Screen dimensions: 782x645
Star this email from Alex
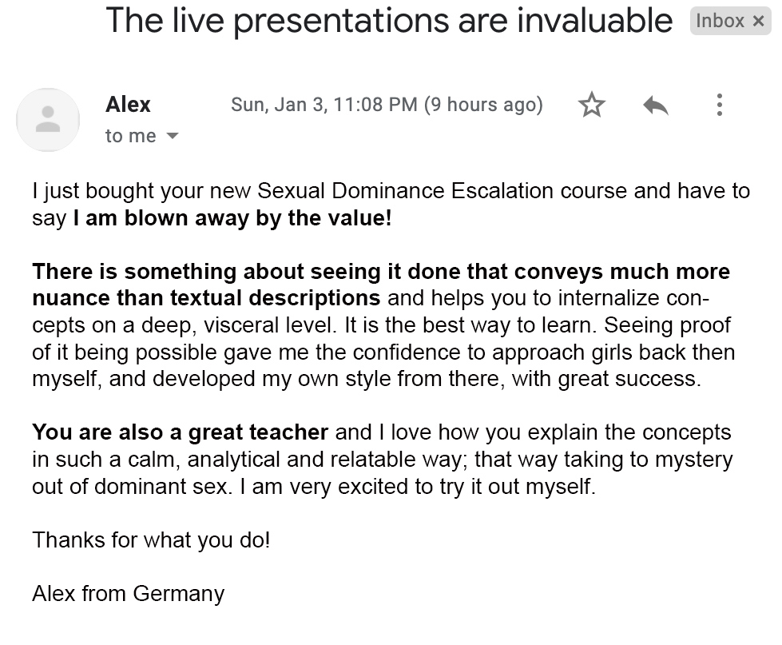[x=592, y=105]
